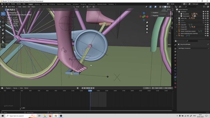
Task: Select the Annotate tool
Action: tap(3, 38)
